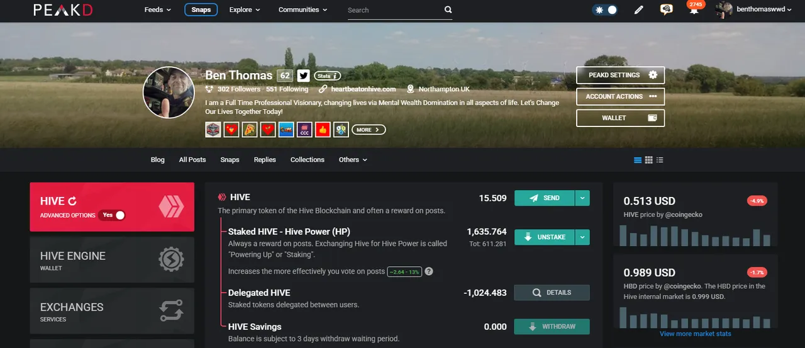805x348 pixels.
Task: Click the benthomaswwd avatar in navbar
Action: point(724,9)
